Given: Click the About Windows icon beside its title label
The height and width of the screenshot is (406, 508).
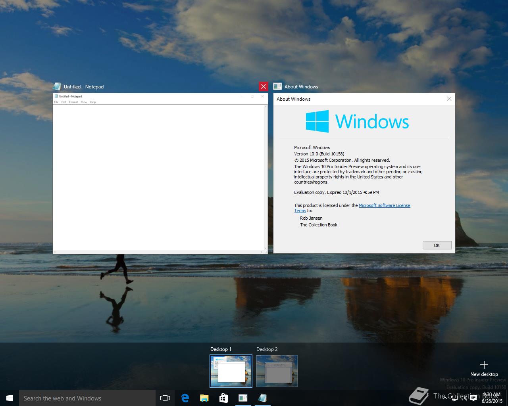Looking at the screenshot, I should click(277, 86).
